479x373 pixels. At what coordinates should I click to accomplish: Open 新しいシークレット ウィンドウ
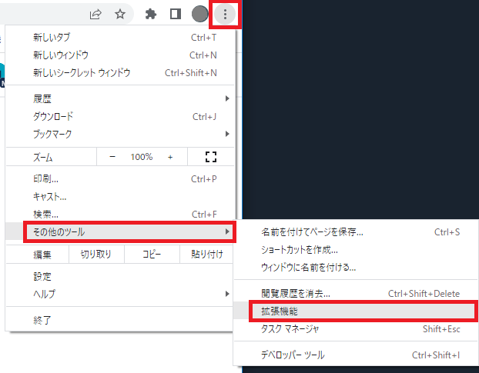82,73
